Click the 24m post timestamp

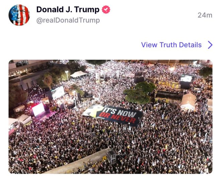[x=205, y=15]
